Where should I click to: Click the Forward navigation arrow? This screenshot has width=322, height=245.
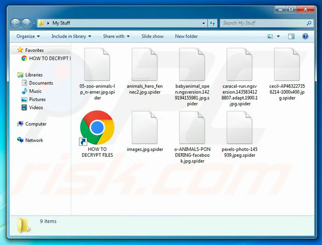click(26, 23)
